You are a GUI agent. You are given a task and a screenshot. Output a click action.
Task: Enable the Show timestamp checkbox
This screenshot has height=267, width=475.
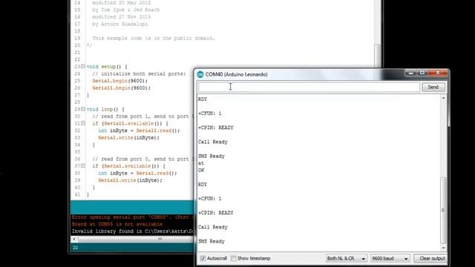pyautogui.click(x=233, y=258)
